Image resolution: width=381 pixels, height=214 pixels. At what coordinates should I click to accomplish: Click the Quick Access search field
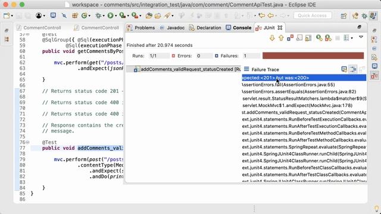point(312,15)
